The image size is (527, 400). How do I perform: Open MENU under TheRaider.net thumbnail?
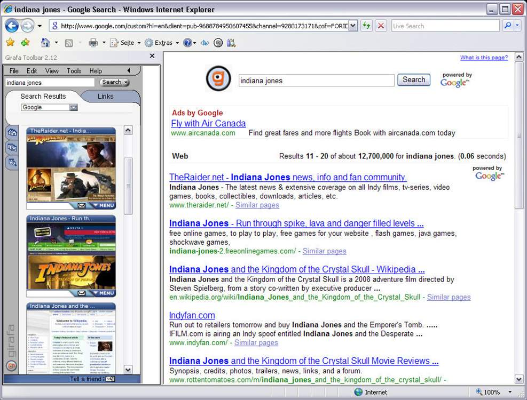pyautogui.click(x=104, y=205)
